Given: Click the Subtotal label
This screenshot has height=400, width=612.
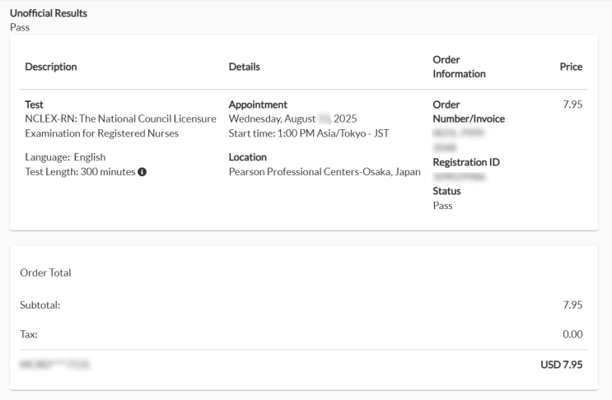Looking at the screenshot, I should (x=40, y=305).
